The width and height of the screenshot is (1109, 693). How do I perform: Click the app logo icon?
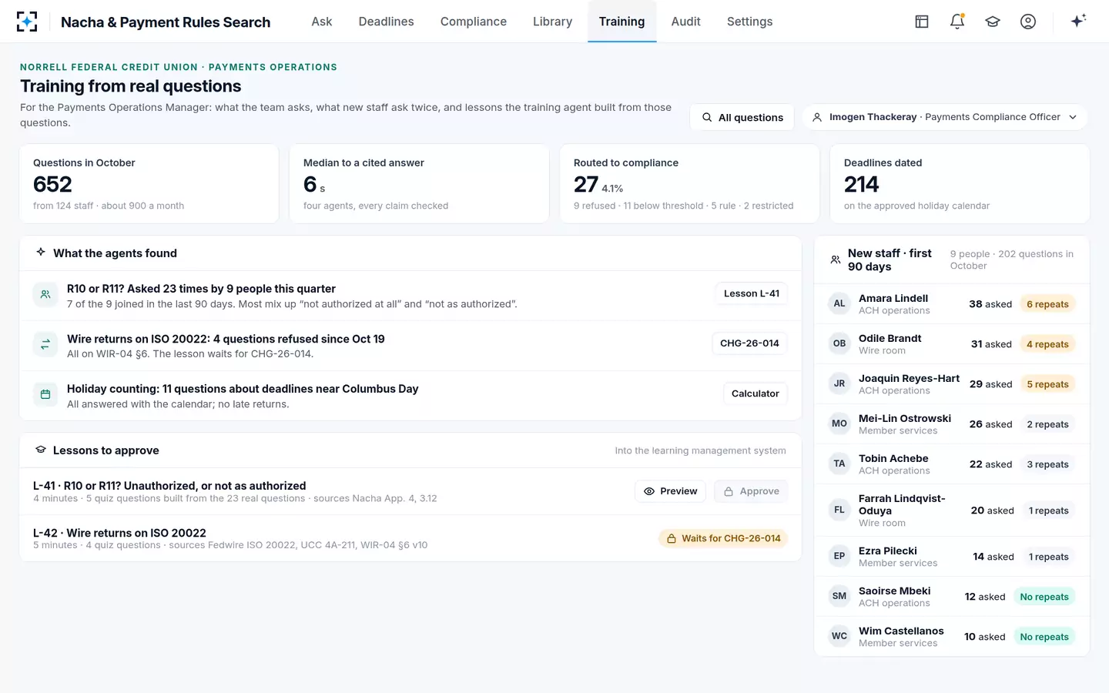click(27, 22)
